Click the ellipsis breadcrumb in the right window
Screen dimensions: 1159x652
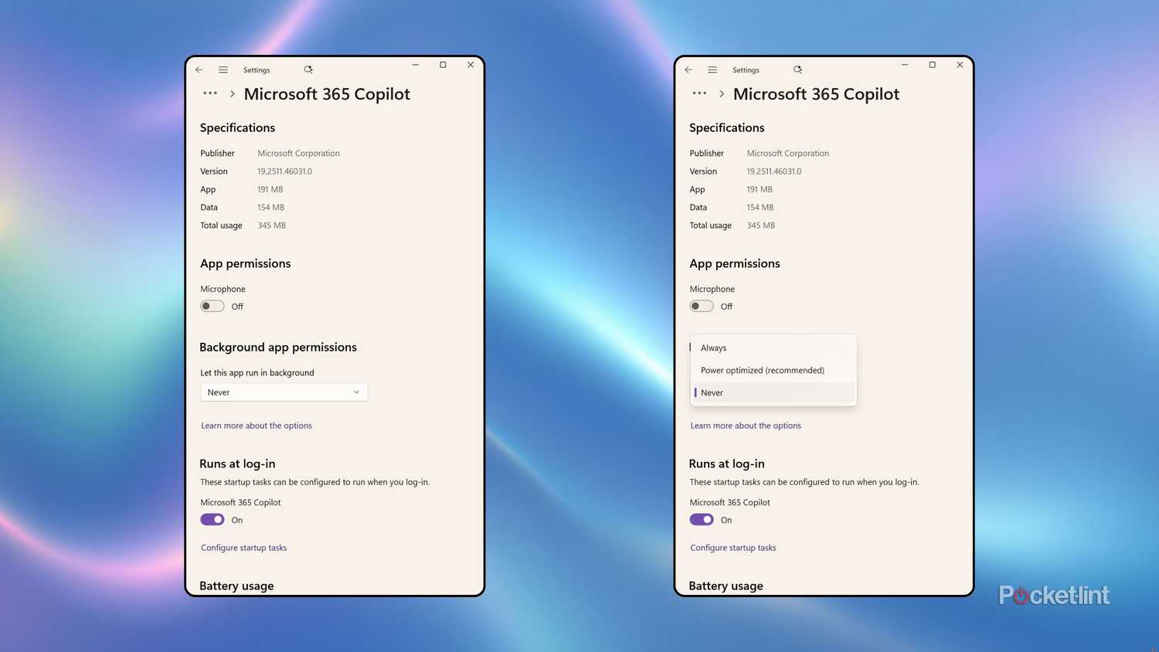click(x=698, y=93)
